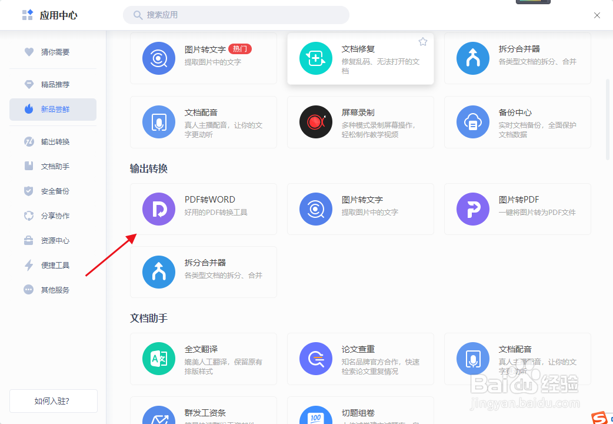Viewport: 613px width, 424px height.
Task: Click the 备份中心 title text
Action: pyautogui.click(x=515, y=112)
